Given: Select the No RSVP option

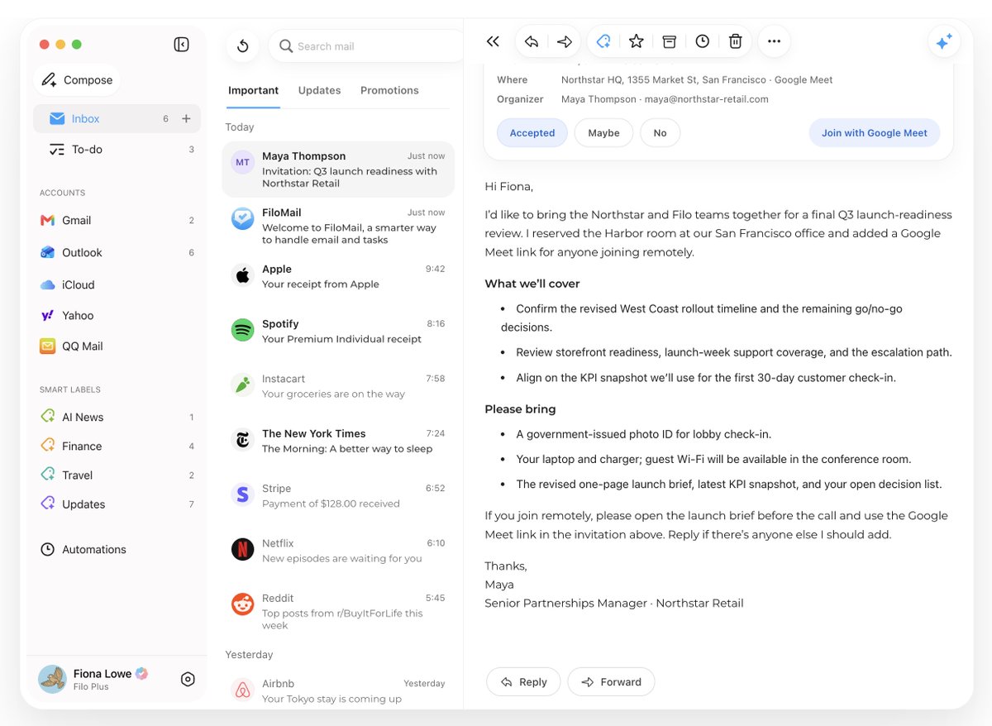Looking at the screenshot, I should tap(660, 133).
